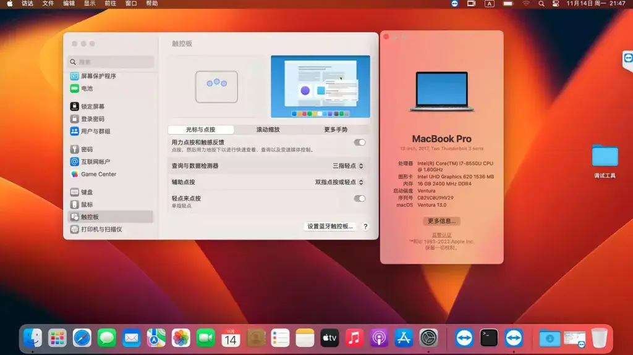
Task: Select 屏幕保护程序 in sidebar
Action: click(111, 76)
